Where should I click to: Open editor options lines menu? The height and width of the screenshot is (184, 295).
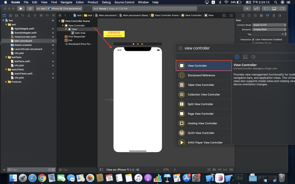tap(224, 16)
